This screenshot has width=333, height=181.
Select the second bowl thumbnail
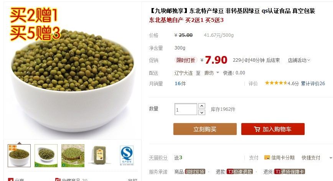tap(46, 156)
